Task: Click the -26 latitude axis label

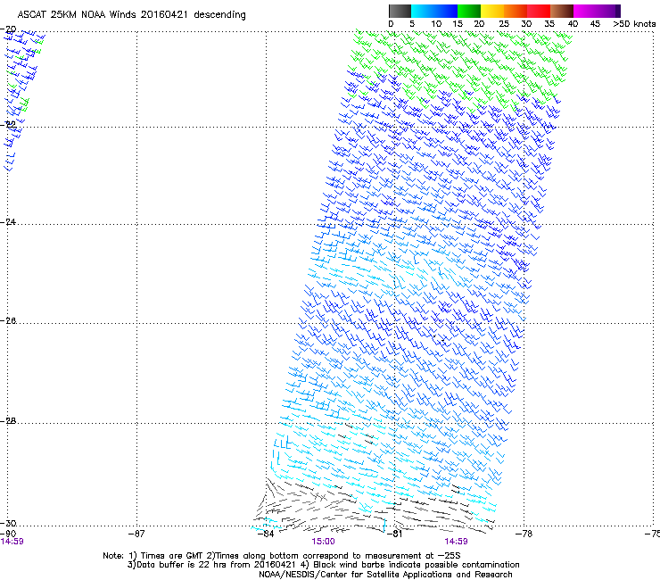Action: tap(8, 321)
